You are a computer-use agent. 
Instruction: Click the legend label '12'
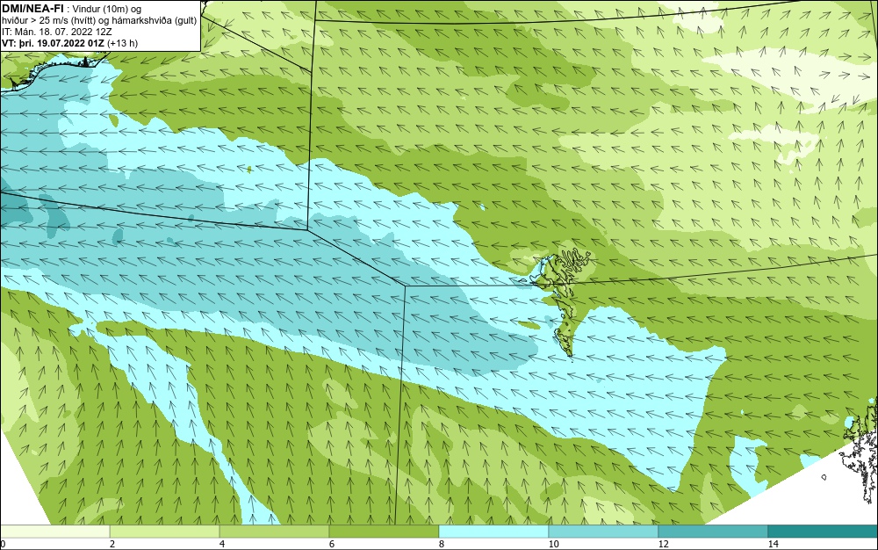click(x=663, y=544)
